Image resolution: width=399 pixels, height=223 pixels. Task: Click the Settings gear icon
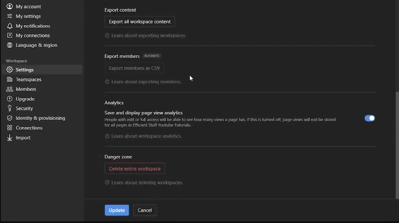coord(9,70)
